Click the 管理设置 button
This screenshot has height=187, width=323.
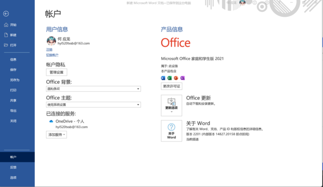coord(57,72)
